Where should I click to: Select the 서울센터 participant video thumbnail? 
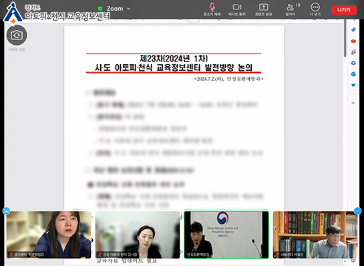pos(315,235)
